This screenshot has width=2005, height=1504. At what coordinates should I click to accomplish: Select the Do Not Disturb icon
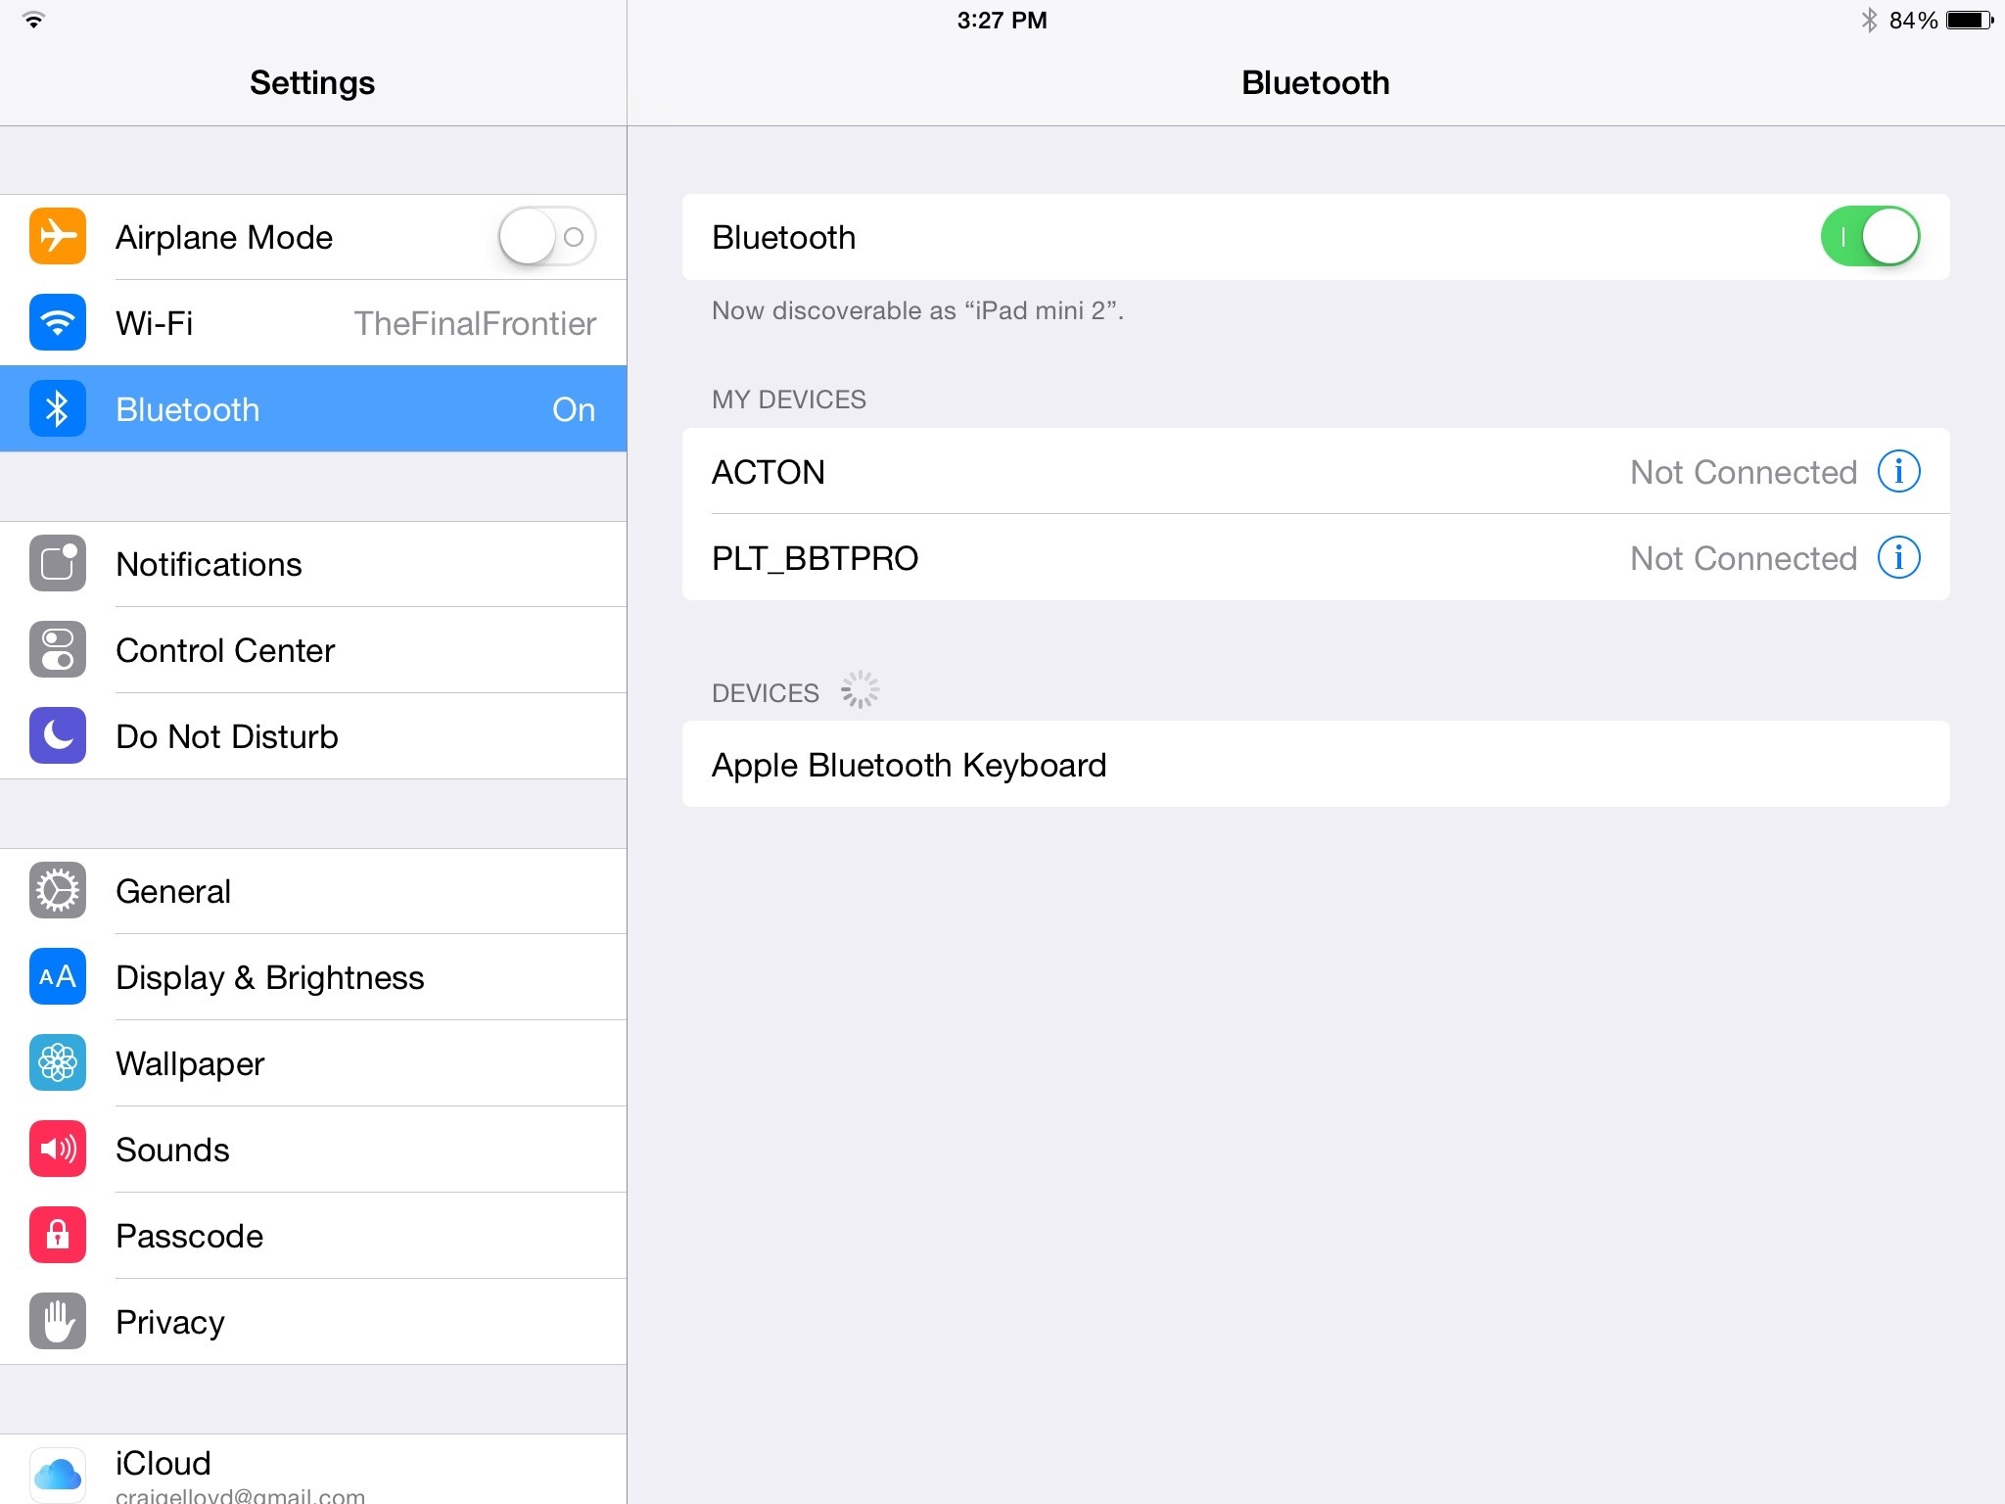click(55, 734)
